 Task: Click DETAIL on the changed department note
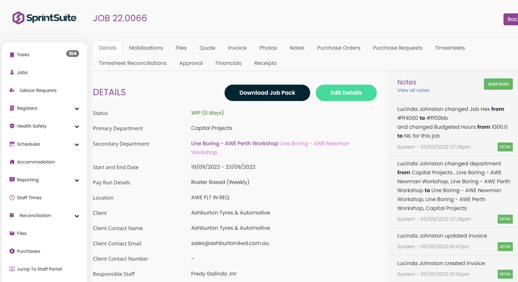tap(505, 219)
